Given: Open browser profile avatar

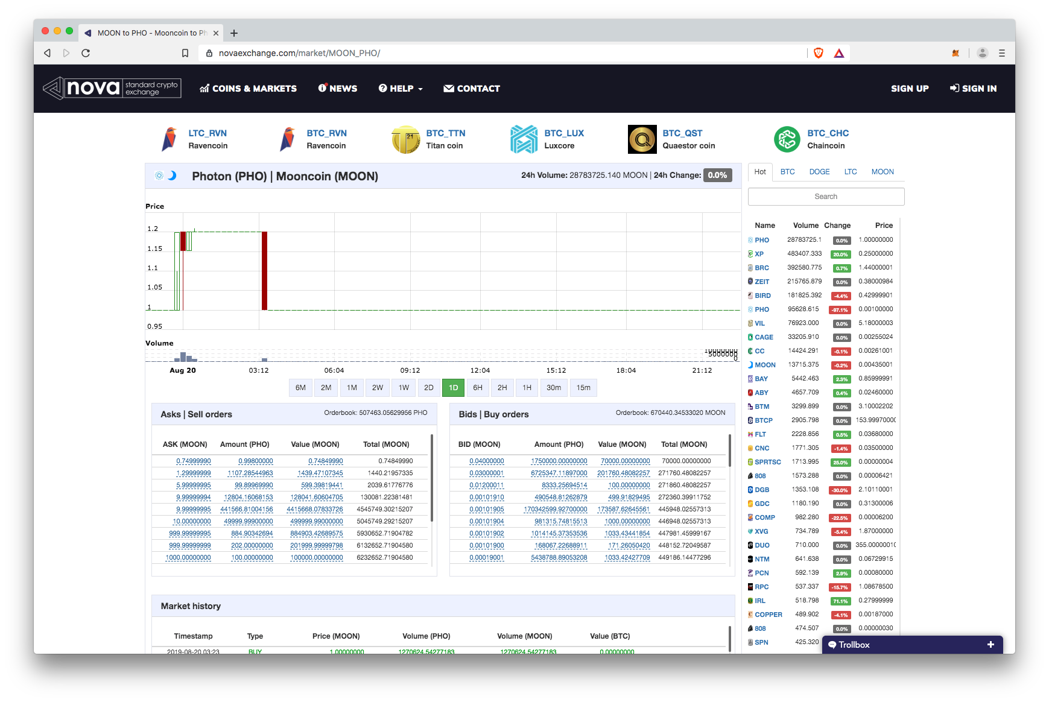Looking at the screenshot, I should (983, 53).
